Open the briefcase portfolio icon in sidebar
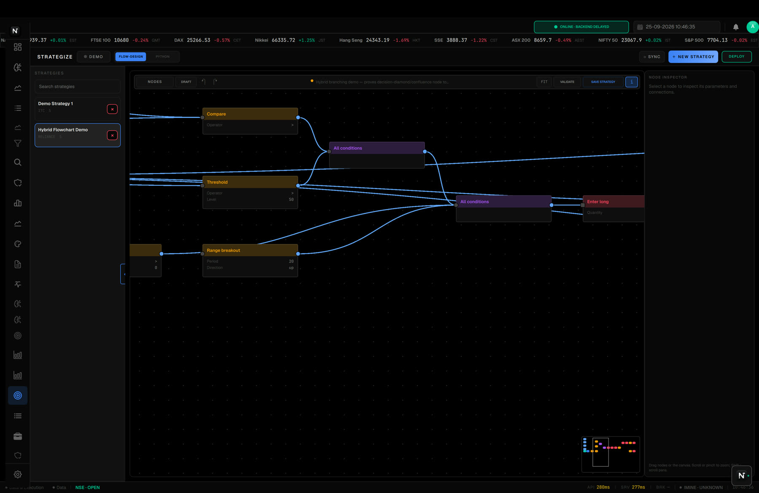The image size is (759, 493). [18, 436]
